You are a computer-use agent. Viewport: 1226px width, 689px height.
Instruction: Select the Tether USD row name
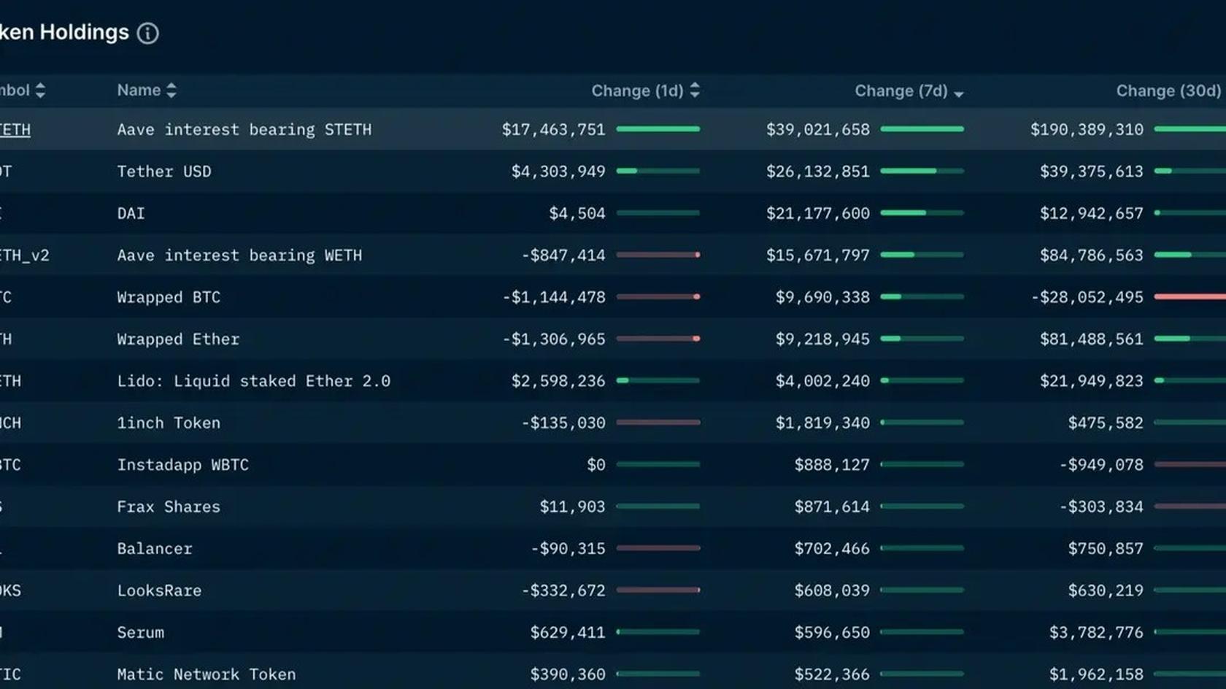point(164,172)
